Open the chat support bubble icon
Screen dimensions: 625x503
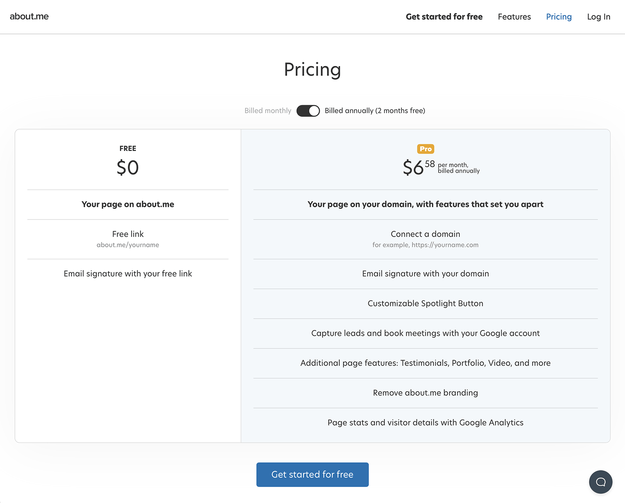pyautogui.click(x=600, y=482)
